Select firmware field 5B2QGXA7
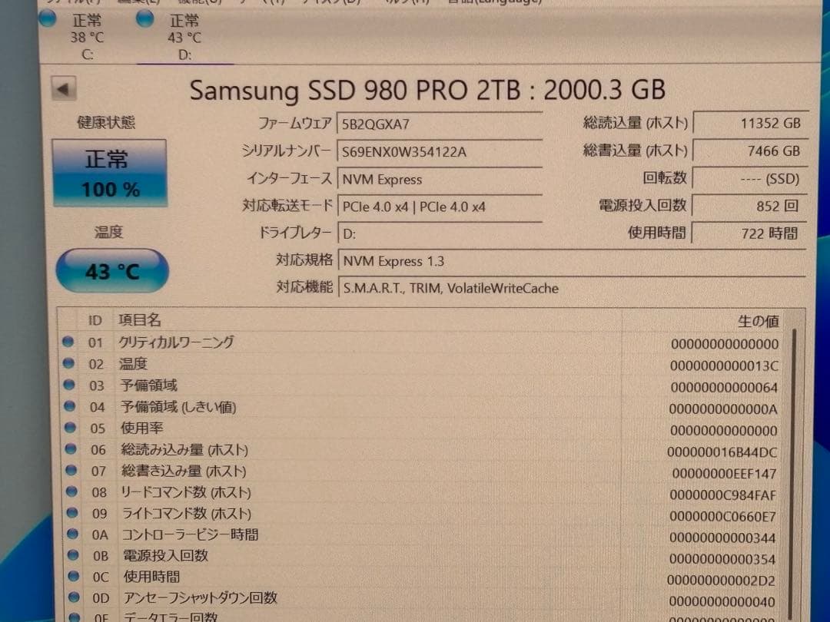The image size is (830, 622). (440, 124)
